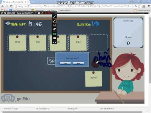Open the Apps bookmarks shortcut
The image size is (151, 113).
pos(4,10)
